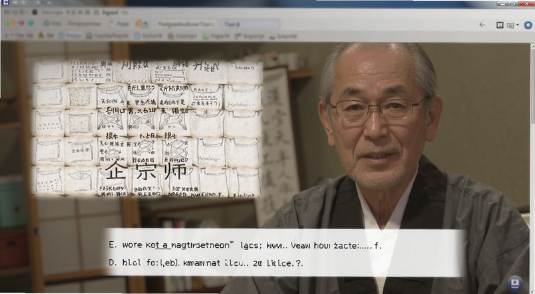Screen dimensions: 535x294
Task: Click the scroll-up arrow above the vertical scrollbar
Action: (x=532, y=46)
